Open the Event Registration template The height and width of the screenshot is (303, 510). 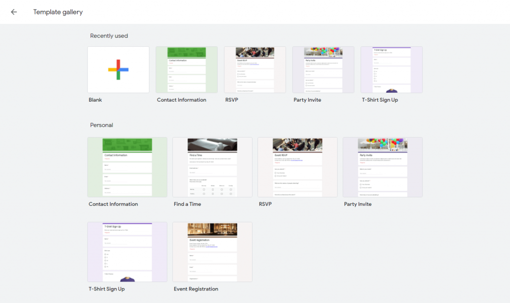[x=212, y=252]
